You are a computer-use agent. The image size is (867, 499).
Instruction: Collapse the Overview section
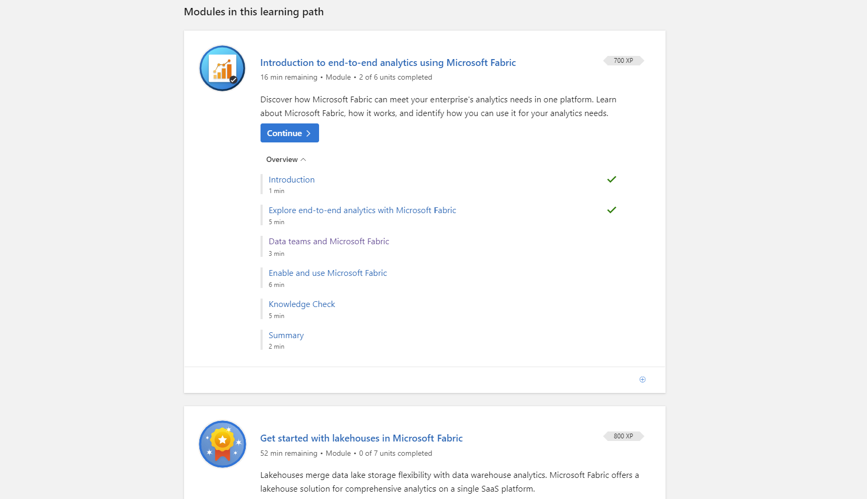click(286, 159)
